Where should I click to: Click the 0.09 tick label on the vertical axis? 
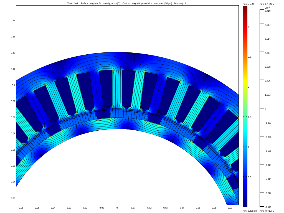[13, 101]
